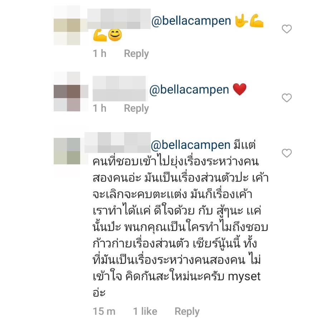
Task: Open @bellacampen mention in the Thai comment
Action: coord(190,145)
